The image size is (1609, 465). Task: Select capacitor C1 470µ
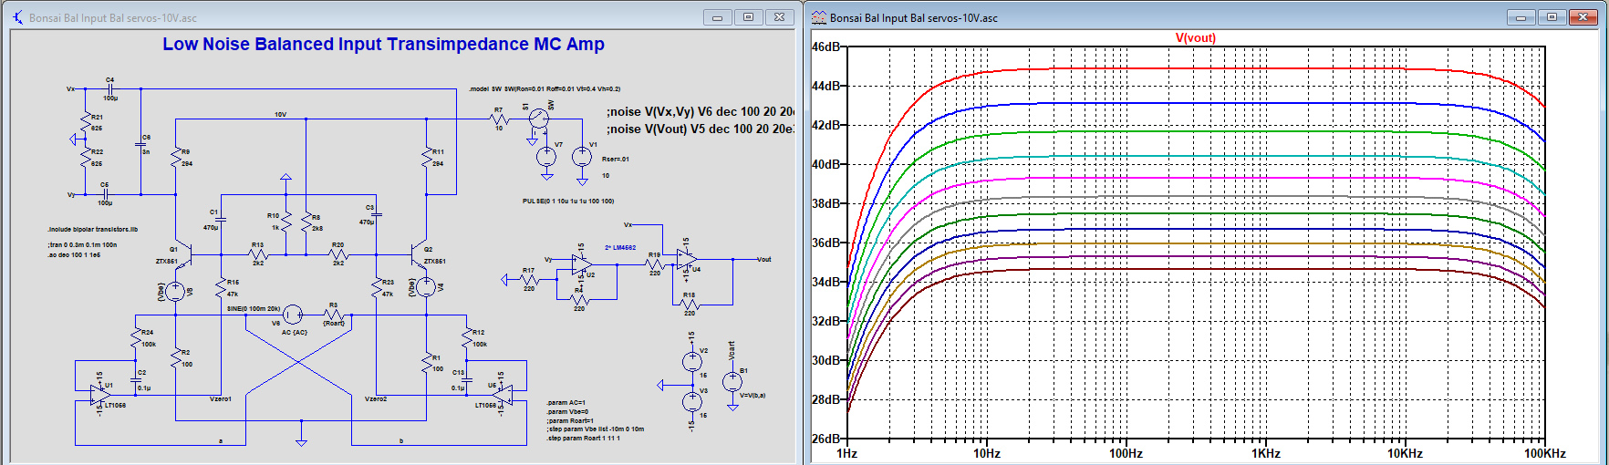(222, 219)
